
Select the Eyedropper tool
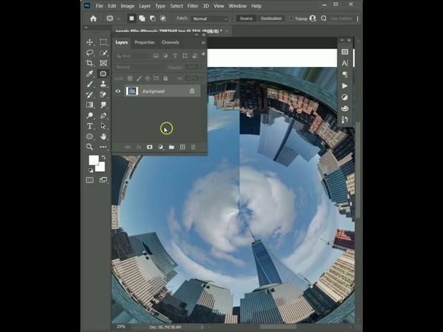89,74
